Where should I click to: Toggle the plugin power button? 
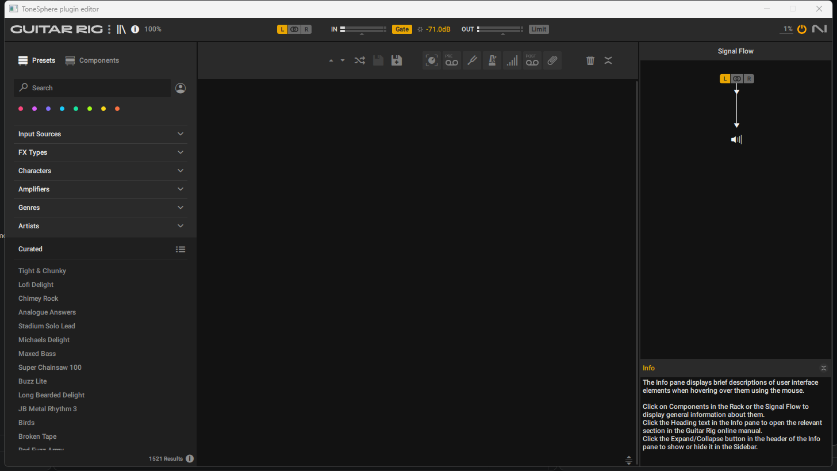tap(802, 29)
